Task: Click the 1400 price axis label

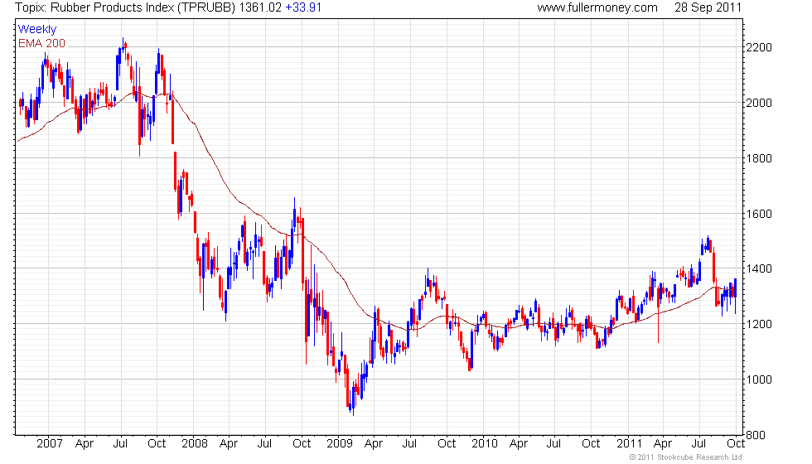Action: 759,268
